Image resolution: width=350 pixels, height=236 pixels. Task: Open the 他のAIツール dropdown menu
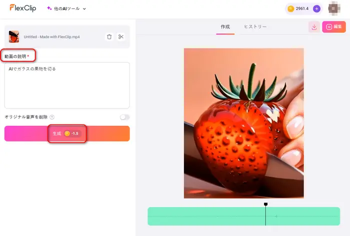pos(66,8)
